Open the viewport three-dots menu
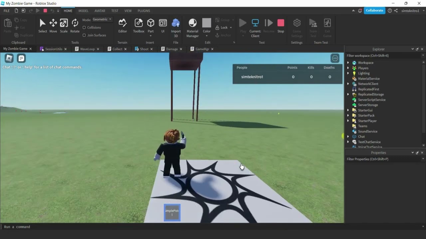 [335, 58]
